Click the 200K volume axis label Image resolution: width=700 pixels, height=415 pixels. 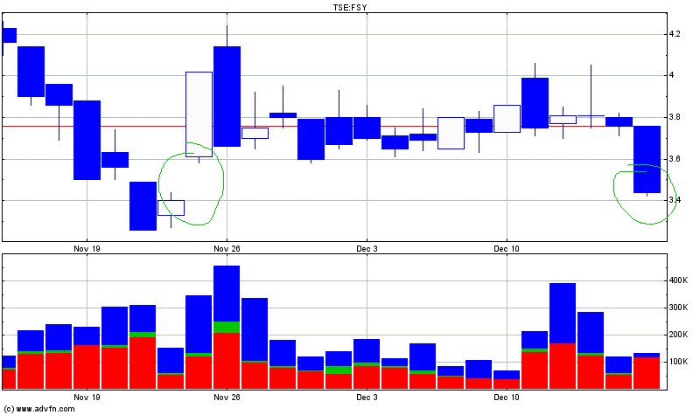tap(679, 335)
